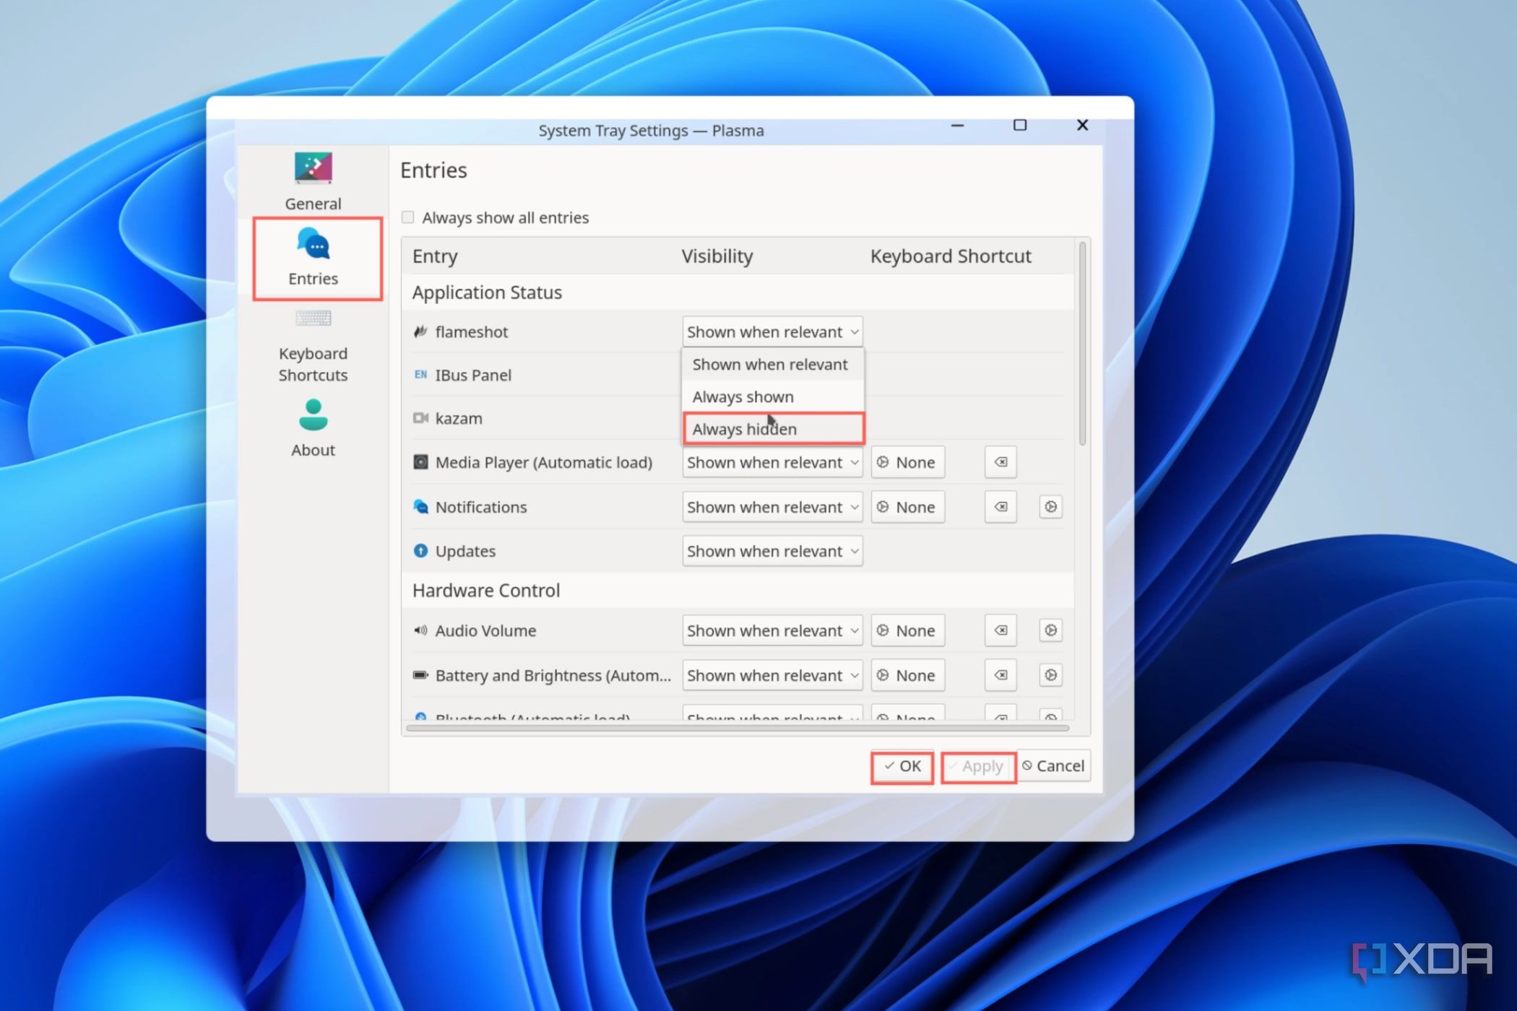Open the flameshot visibility dropdown
1517x1011 pixels.
coord(772,331)
